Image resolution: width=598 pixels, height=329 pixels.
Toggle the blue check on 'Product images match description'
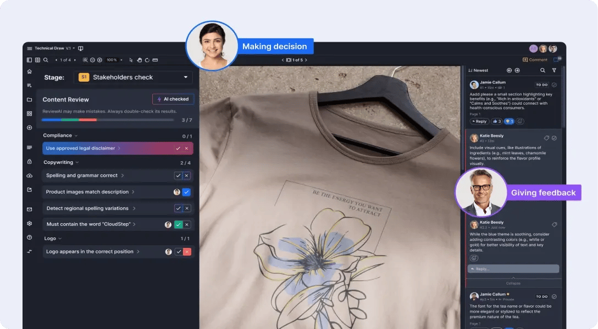pos(185,192)
